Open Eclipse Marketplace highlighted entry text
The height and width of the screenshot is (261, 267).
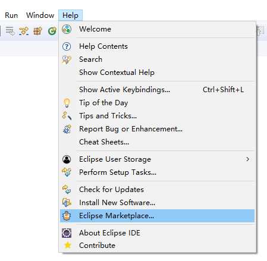[x=117, y=216]
